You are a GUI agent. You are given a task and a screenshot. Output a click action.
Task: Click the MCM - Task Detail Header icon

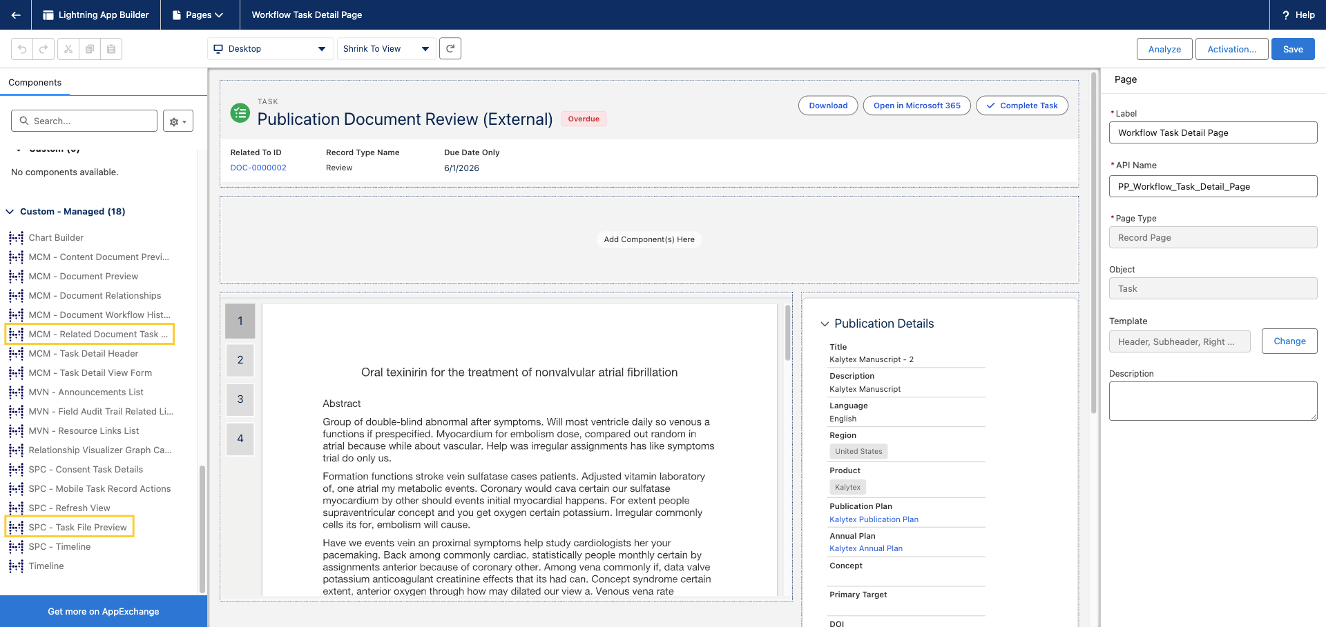(x=16, y=354)
